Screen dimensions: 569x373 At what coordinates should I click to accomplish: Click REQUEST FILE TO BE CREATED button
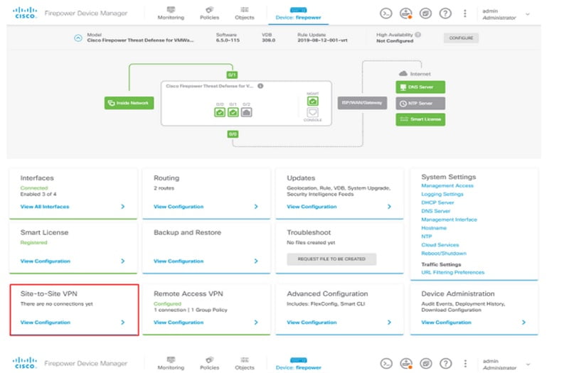pyautogui.click(x=331, y=259)
